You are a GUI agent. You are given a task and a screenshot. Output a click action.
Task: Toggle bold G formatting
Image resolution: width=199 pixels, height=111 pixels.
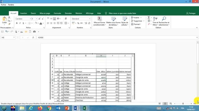coord(17,23)
